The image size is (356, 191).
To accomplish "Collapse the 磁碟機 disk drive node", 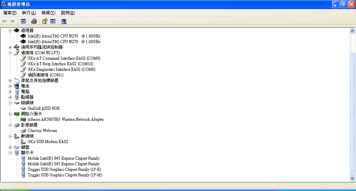I will pyautogui.click(x=10, y=103).
